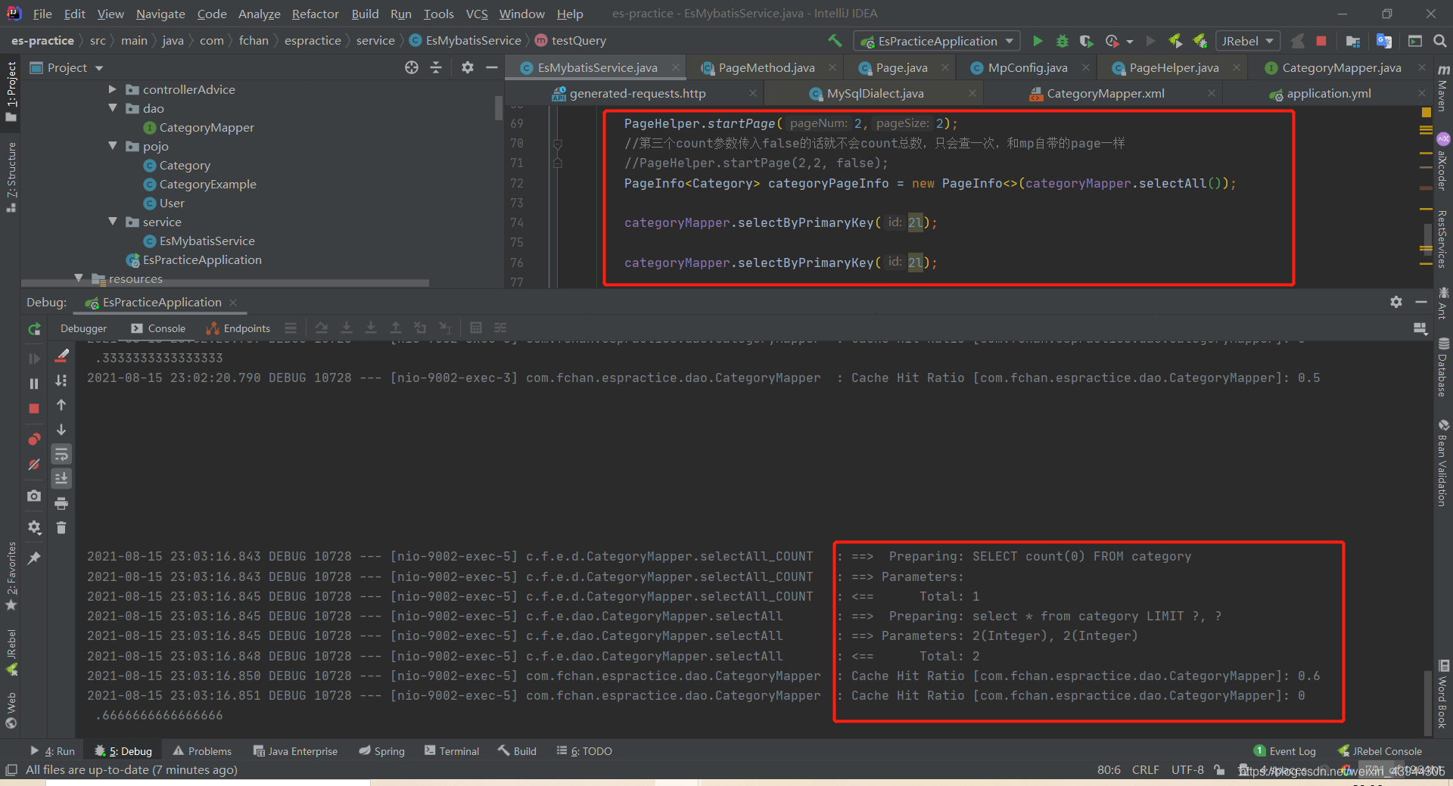Collapse the resources folder

tap(79, 278)
